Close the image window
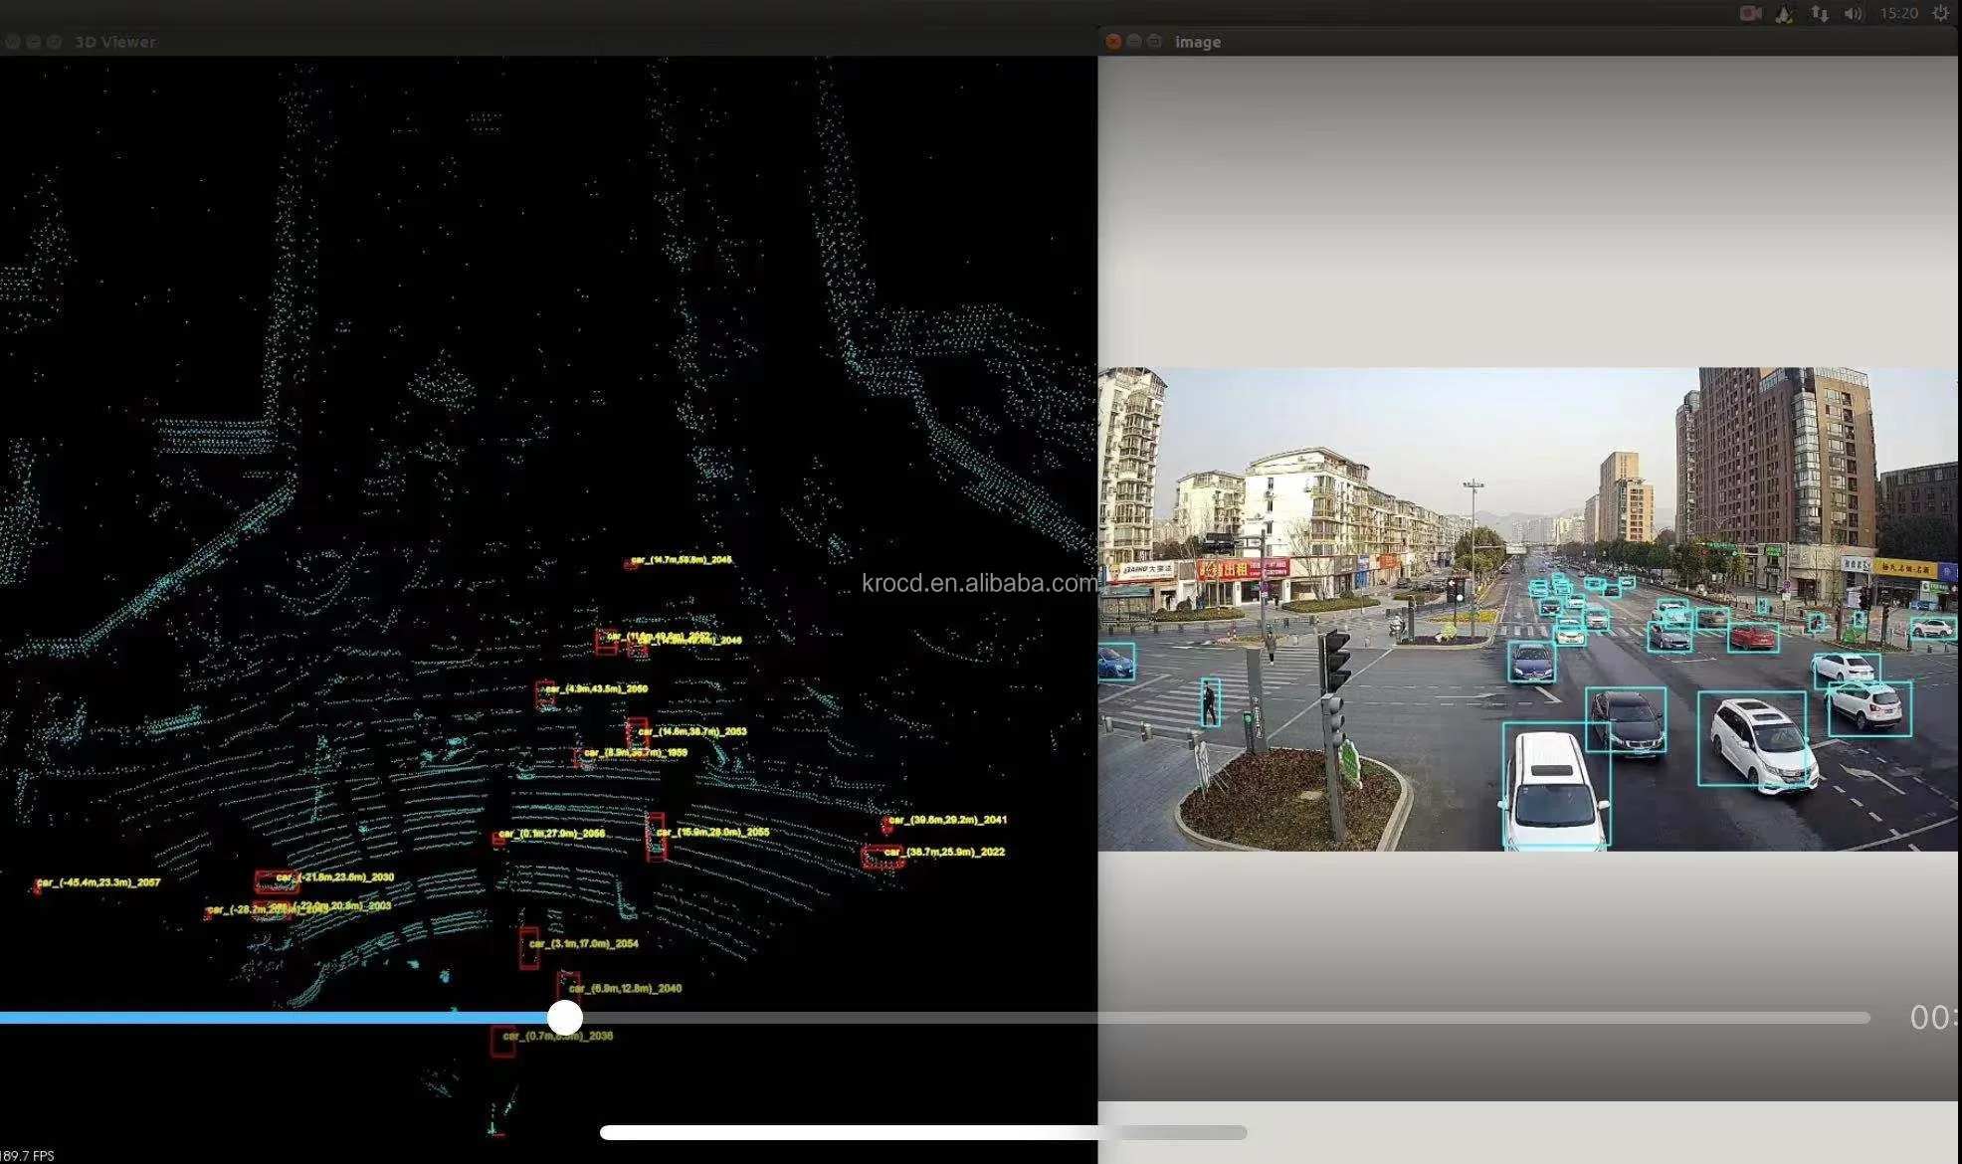This screenshot has height=1164, width=1962. coord(1113,41)
